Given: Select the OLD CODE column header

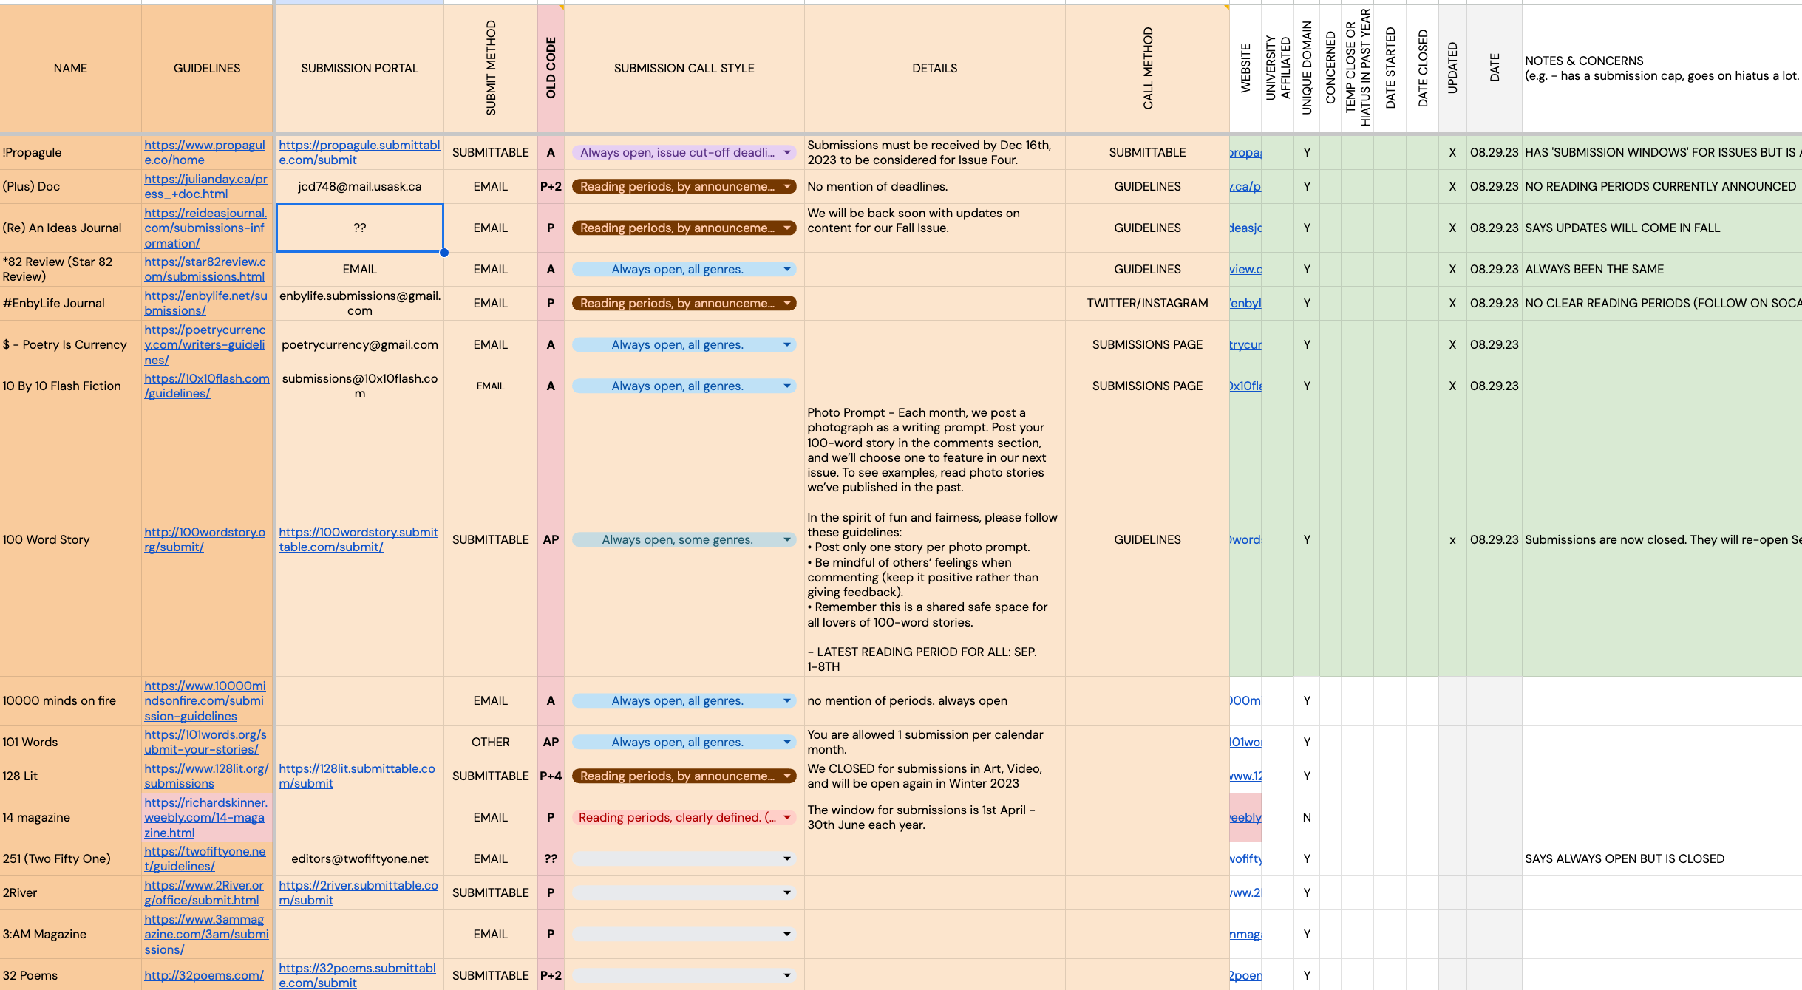Looking at the screenshot, I should pyautogui.click(x=551, y=68).
